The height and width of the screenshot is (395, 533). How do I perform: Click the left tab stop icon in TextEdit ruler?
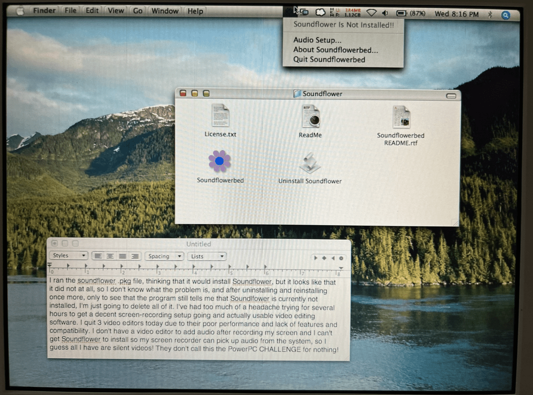point(315,258)
